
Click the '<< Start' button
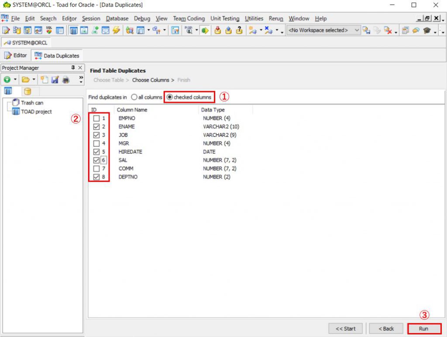pyautogui.click(x=346, y=329)
